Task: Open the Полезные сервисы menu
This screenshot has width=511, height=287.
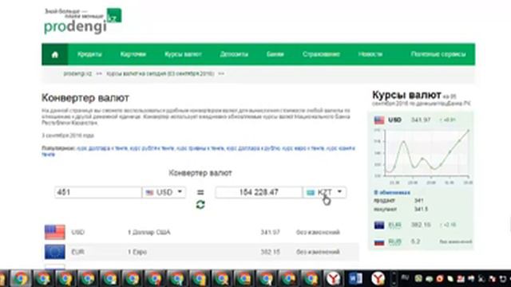Action: point(438,54)
